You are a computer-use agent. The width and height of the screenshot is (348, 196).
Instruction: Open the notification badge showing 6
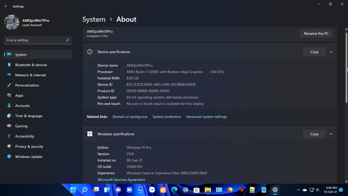pyautogui.click(x=341, y=190)
